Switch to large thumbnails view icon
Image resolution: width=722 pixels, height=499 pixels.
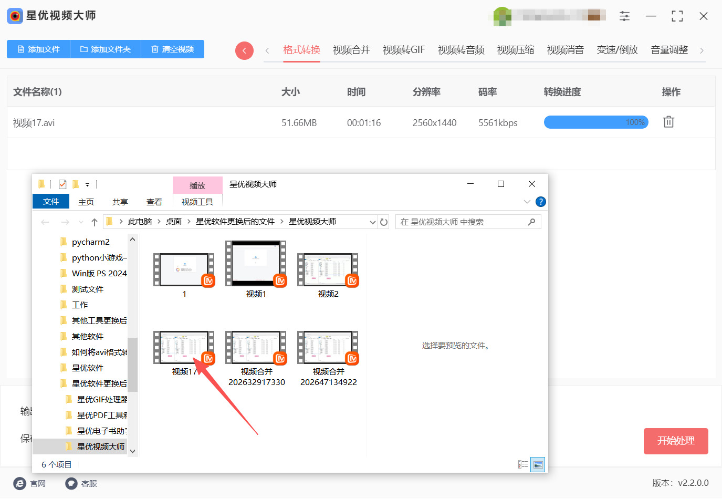click(538, 464)
